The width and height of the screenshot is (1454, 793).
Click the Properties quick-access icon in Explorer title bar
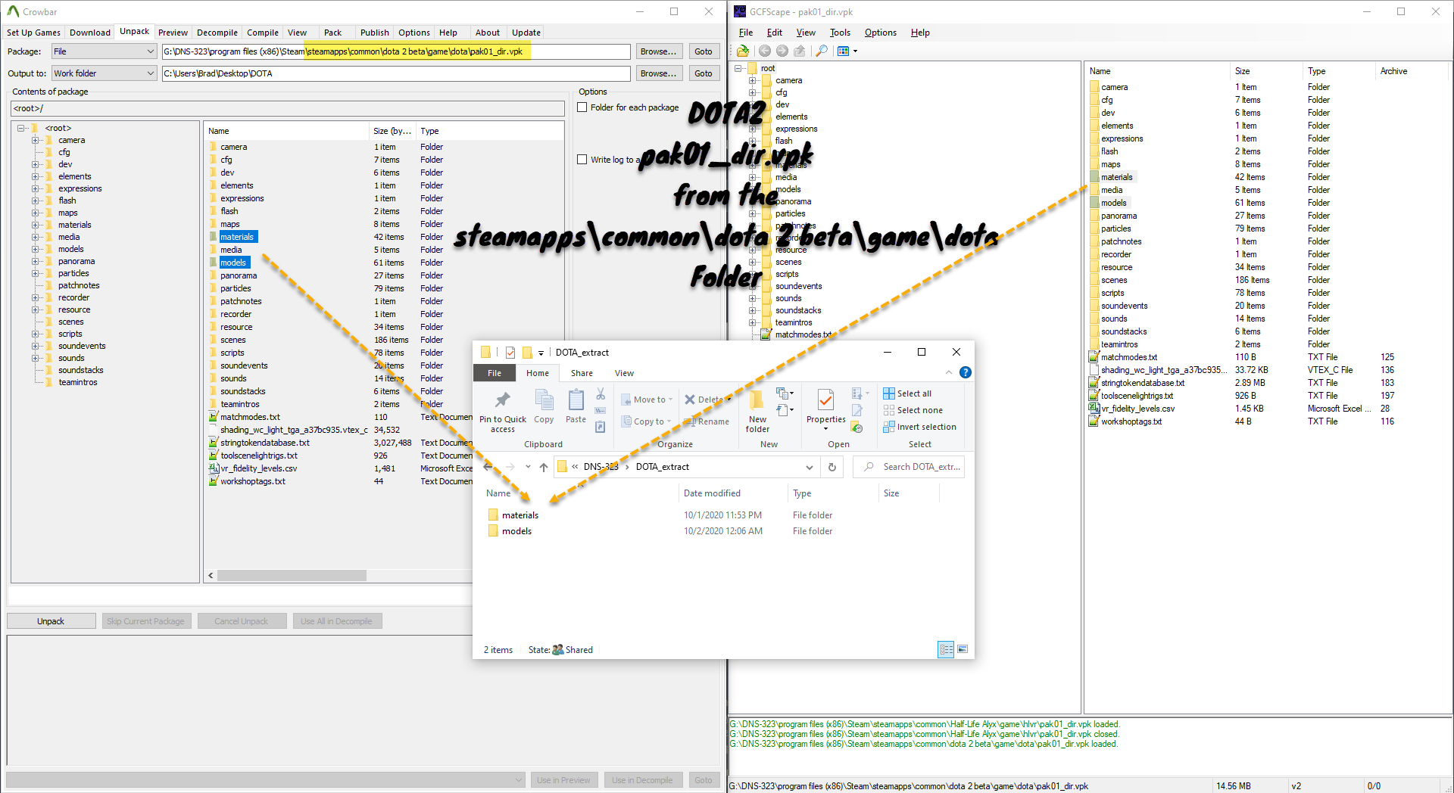pyautogui.click(x=510, y=353)
